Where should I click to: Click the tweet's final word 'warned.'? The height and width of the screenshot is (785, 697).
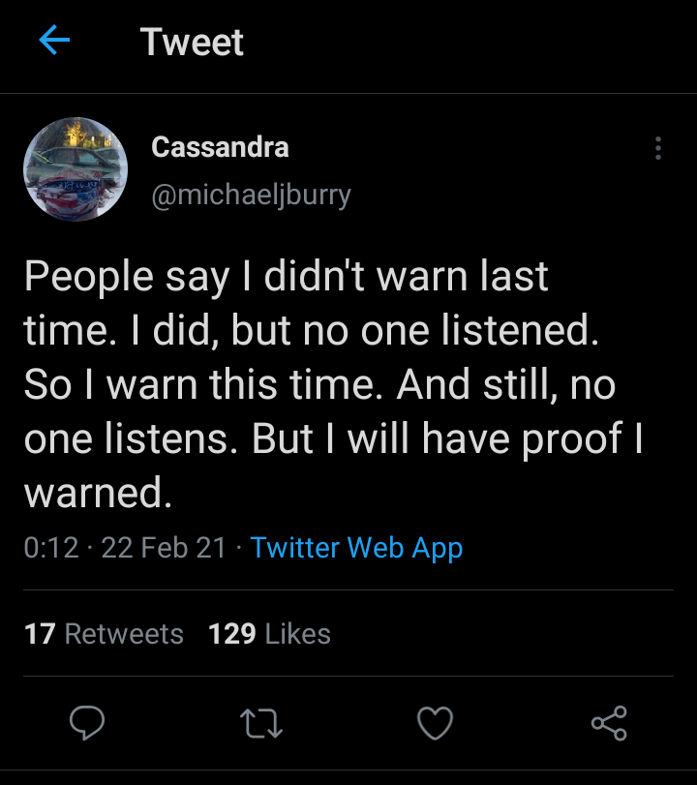98,494
